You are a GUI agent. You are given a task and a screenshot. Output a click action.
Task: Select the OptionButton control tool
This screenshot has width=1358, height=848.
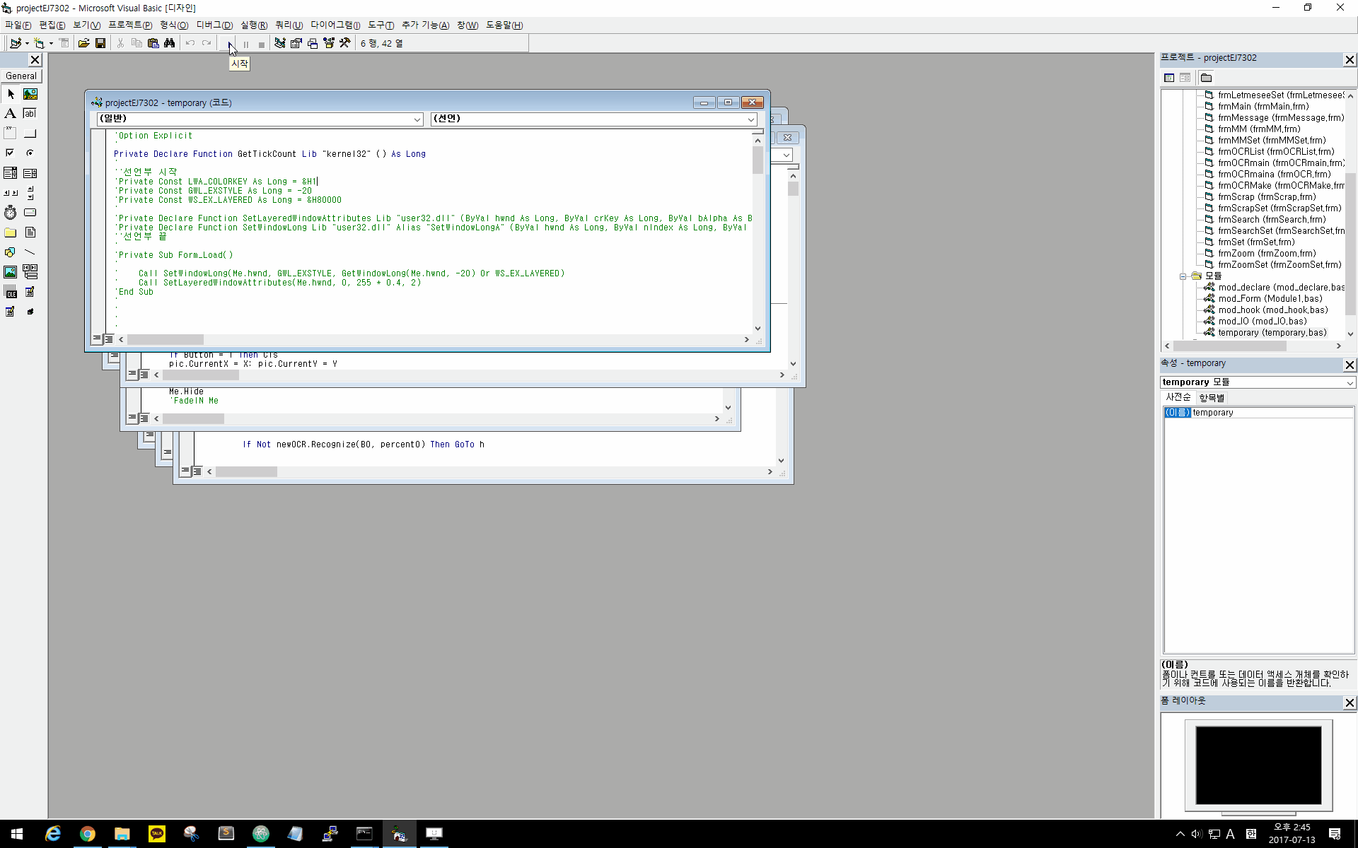tap(30, 153)
